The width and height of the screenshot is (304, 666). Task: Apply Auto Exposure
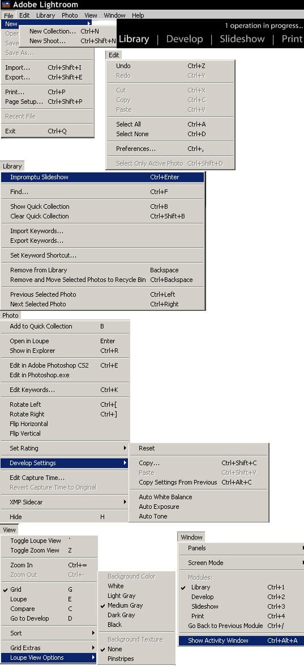pos(199,507)
